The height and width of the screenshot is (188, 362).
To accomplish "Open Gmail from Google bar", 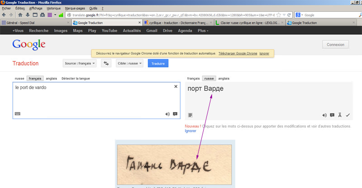I will coord(152,30).
